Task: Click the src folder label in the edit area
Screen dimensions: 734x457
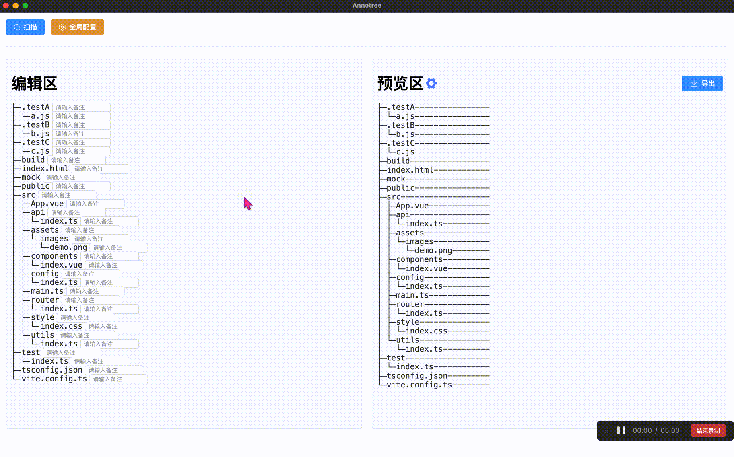Action: tap(29, 194)
